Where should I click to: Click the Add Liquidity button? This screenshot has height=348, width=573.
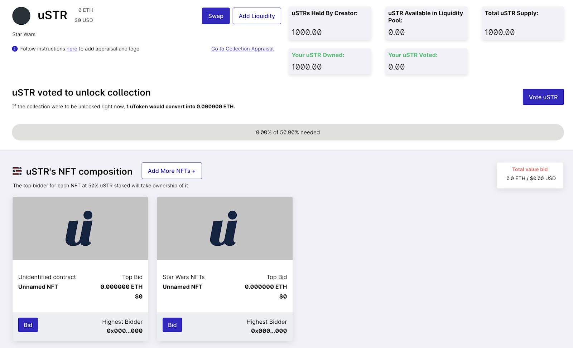(257, 16)
